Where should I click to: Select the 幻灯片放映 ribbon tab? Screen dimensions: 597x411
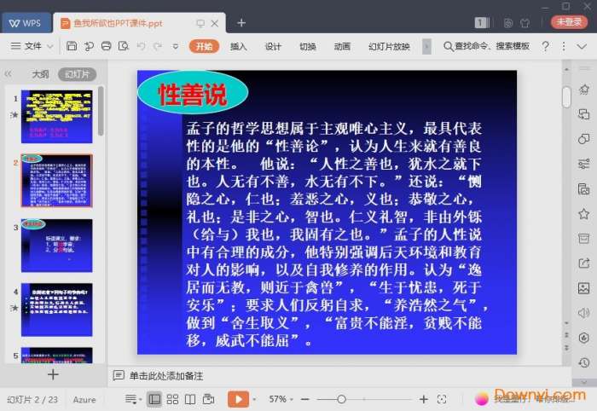click(x=389, y=46)
